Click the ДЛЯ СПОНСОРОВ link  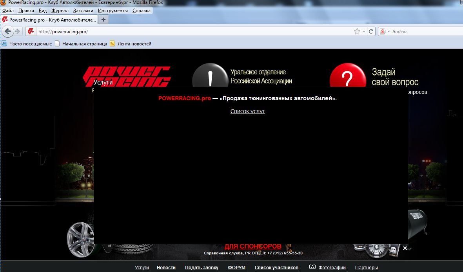click(253, 246)
